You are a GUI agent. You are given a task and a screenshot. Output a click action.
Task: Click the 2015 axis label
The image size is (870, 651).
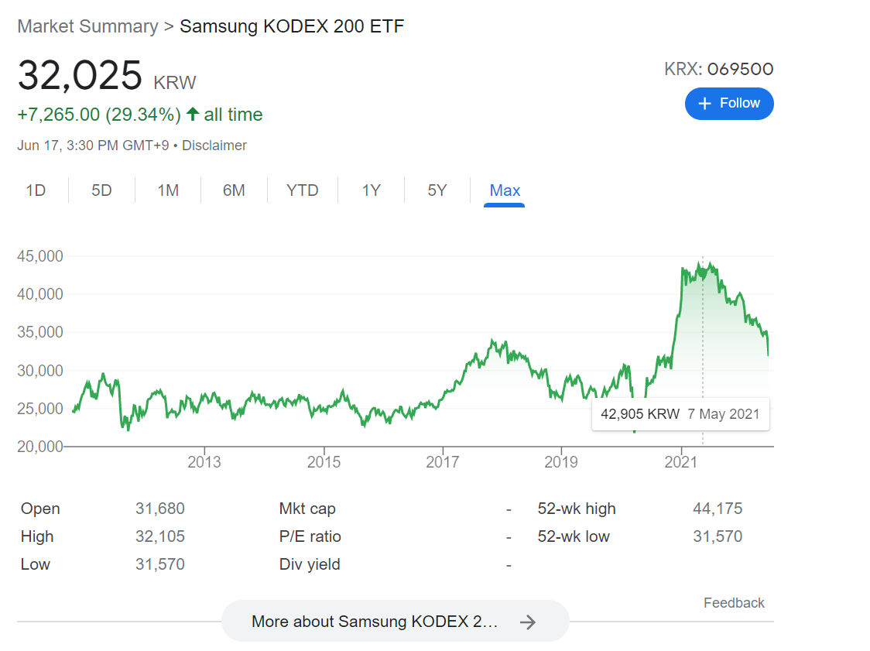tap(324, 462)
